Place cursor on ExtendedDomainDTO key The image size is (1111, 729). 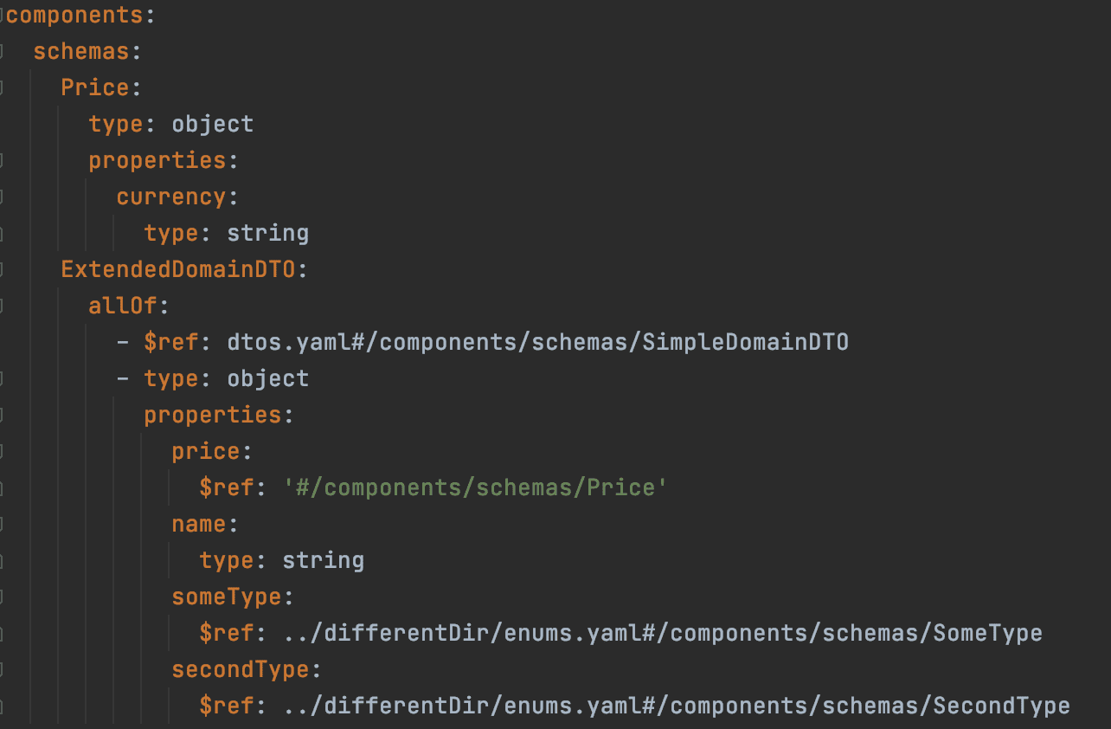[178, 269]
